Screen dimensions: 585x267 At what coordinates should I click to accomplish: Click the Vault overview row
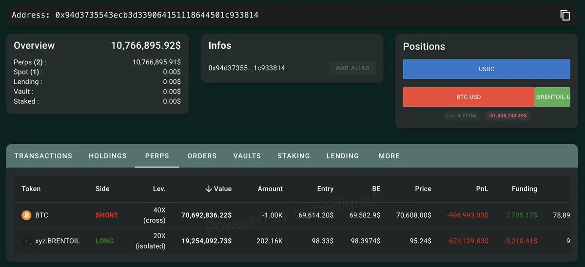(x=97, y=92)
